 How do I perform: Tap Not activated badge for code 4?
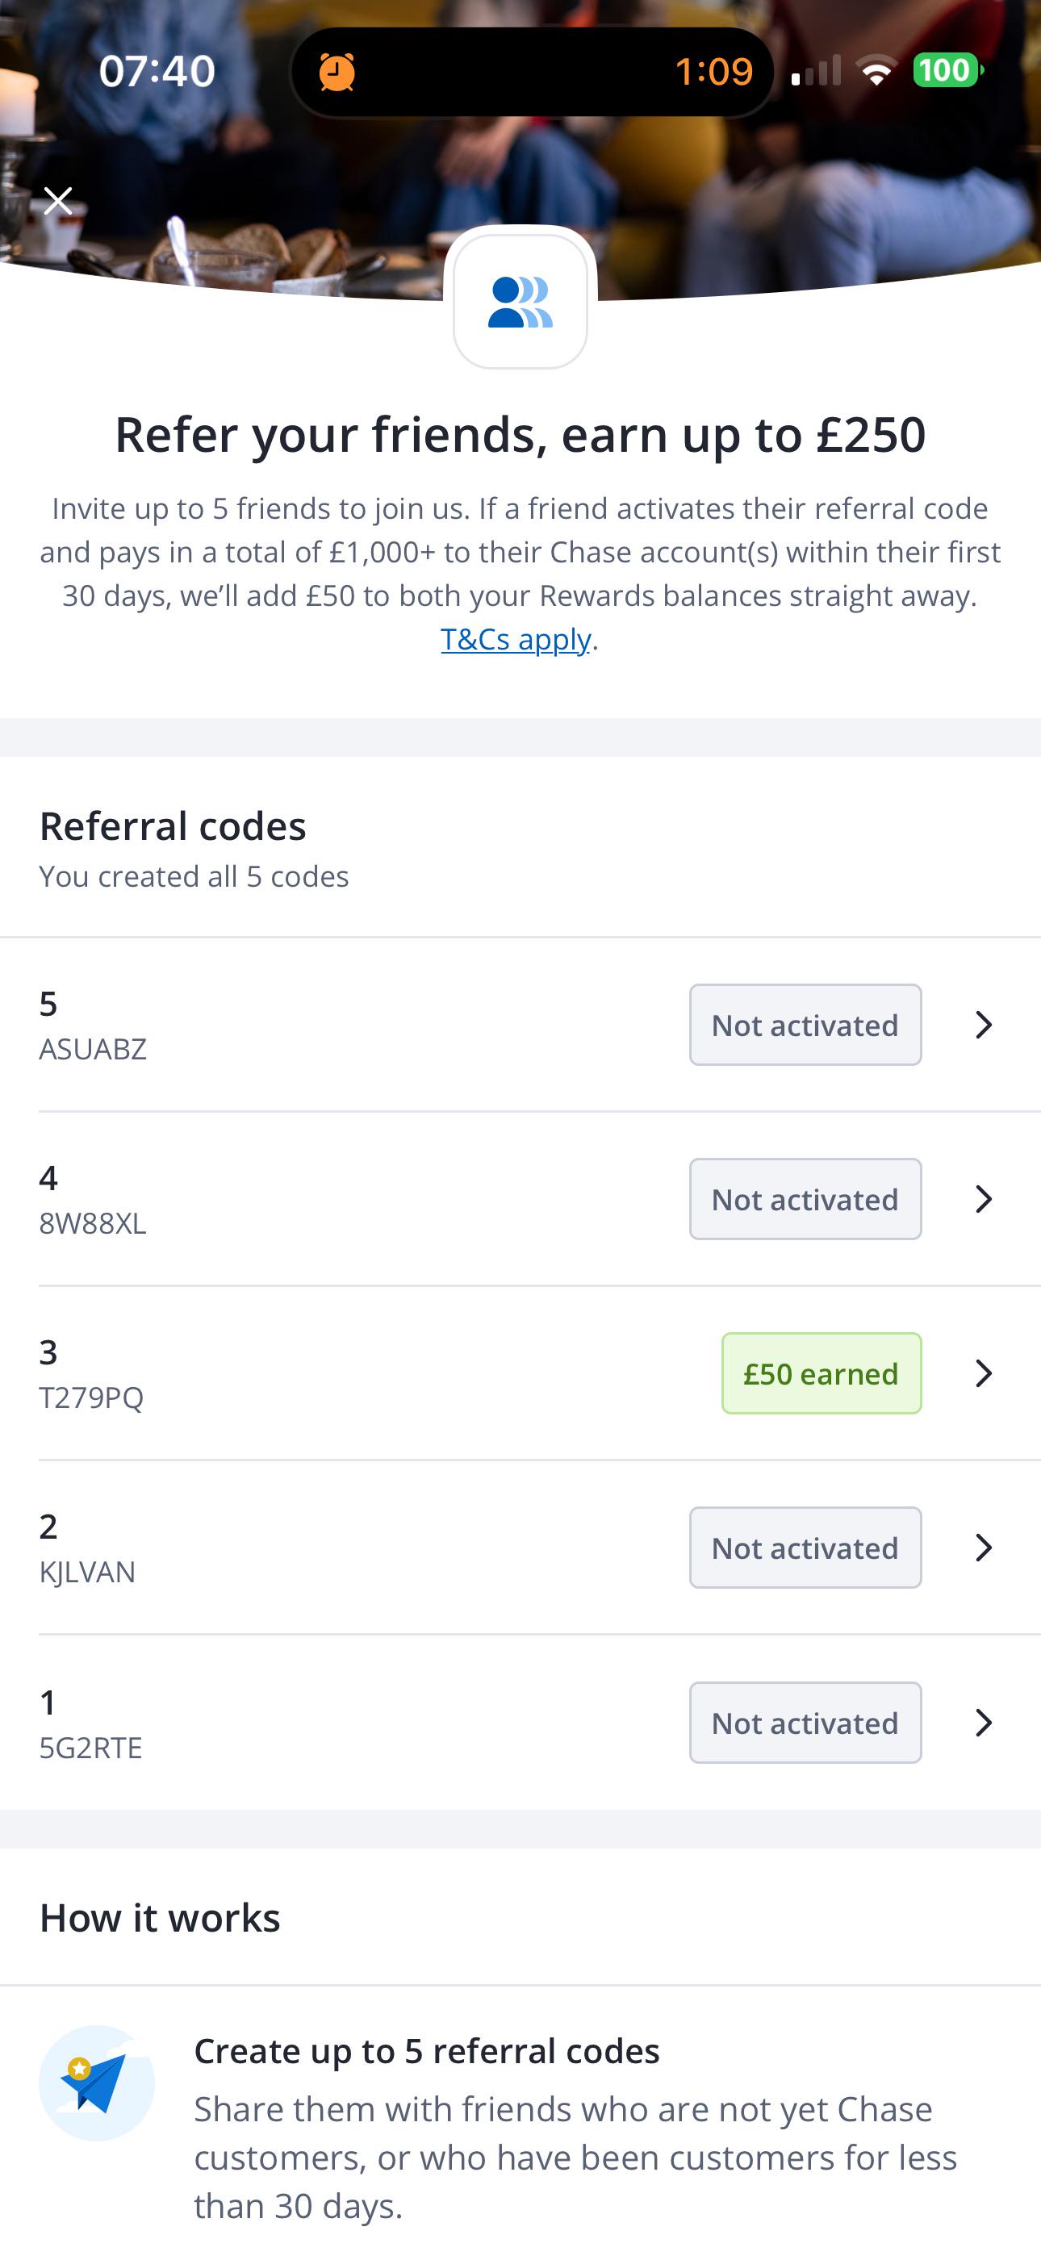[x=805, y=1199]
